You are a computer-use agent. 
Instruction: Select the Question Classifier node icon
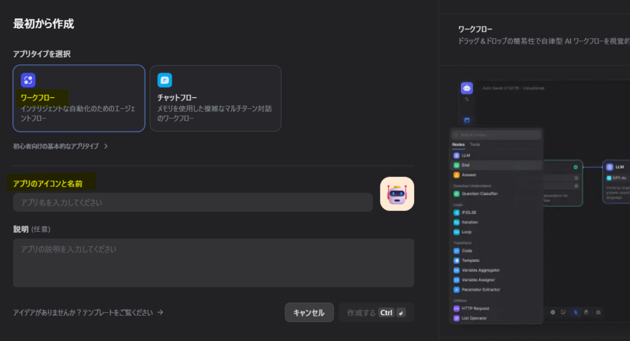[x=456, y=194]
